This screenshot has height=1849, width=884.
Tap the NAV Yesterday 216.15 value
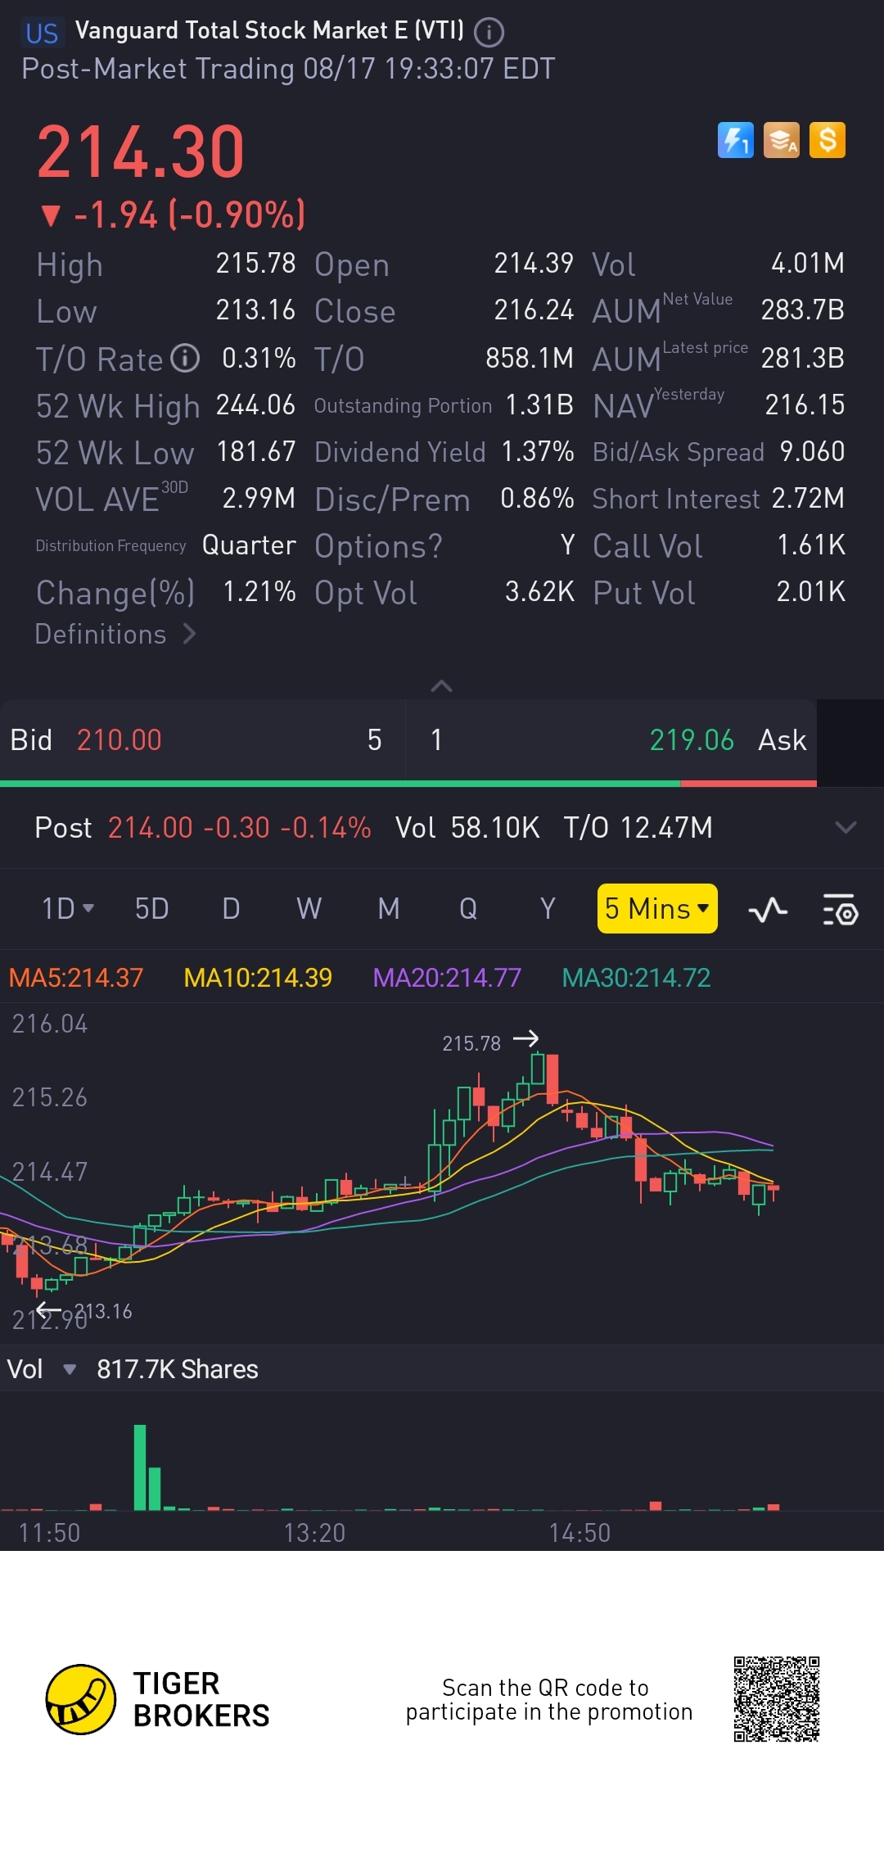click(805, 405)
